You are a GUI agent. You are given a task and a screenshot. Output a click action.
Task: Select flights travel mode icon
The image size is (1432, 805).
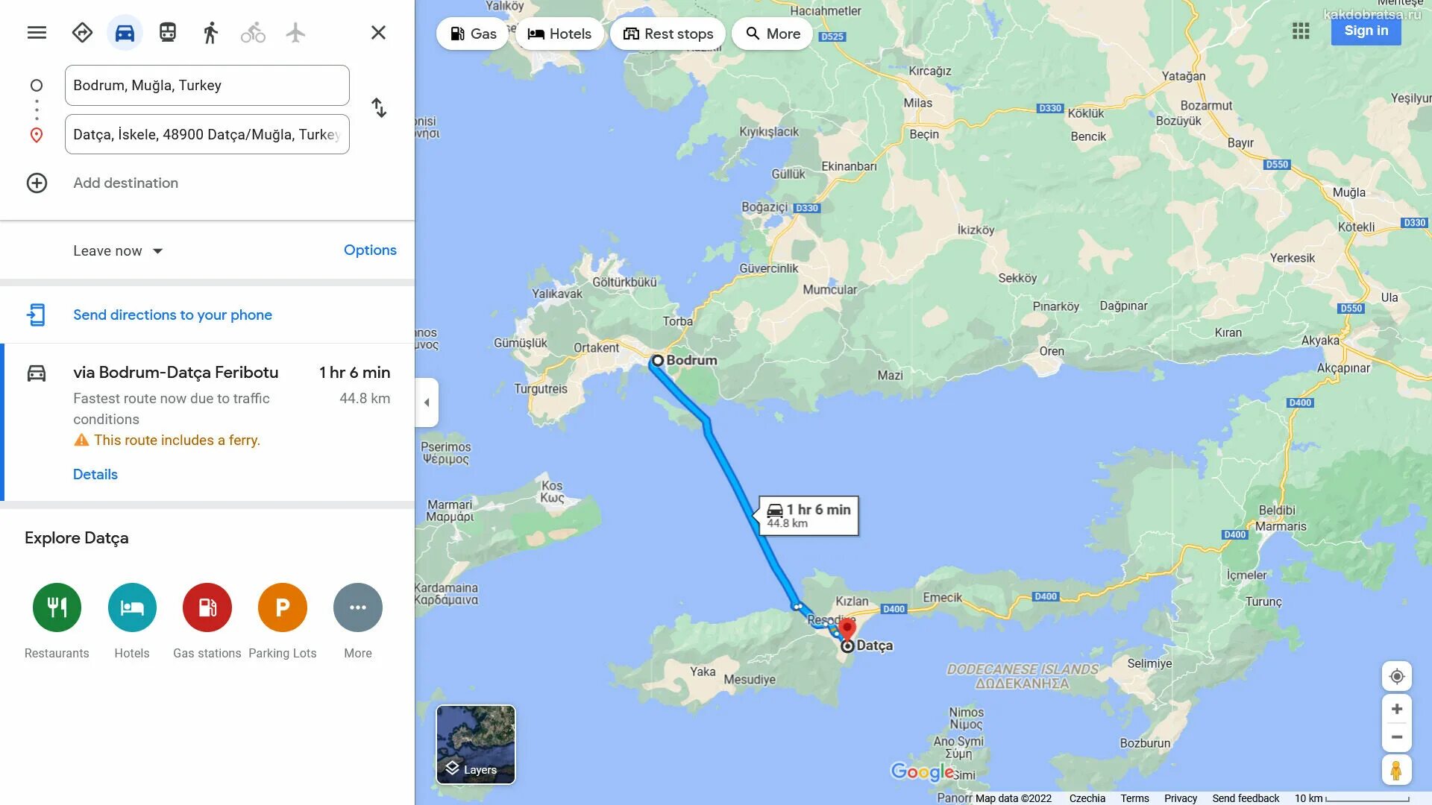tap(295, 33)
